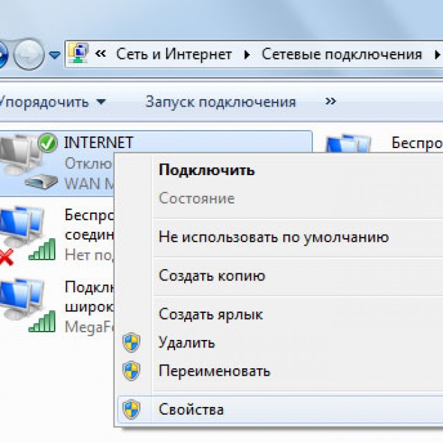Choose 'Создать ярлык' menu entry
Screen dimensions: 443x443
click(x=210, y=314)
